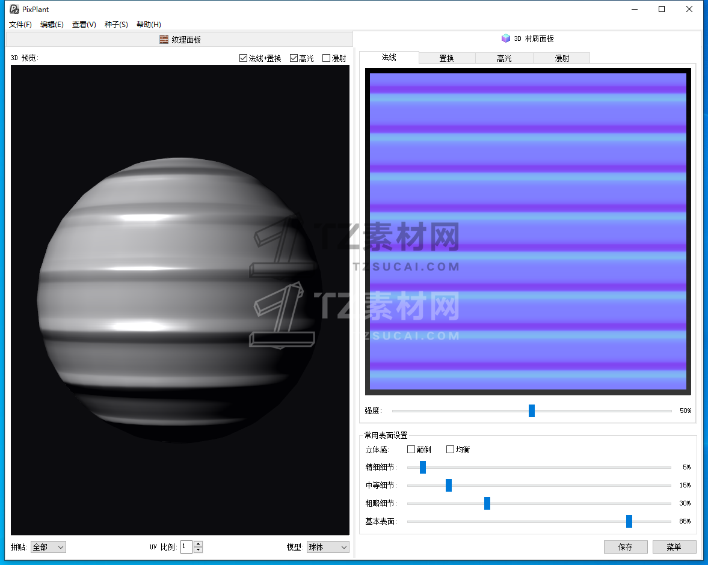Image resolution: width=708 pixels, height=565 pixels.
Task: Close the PixPlant window
Action: [x=689, y=9]
